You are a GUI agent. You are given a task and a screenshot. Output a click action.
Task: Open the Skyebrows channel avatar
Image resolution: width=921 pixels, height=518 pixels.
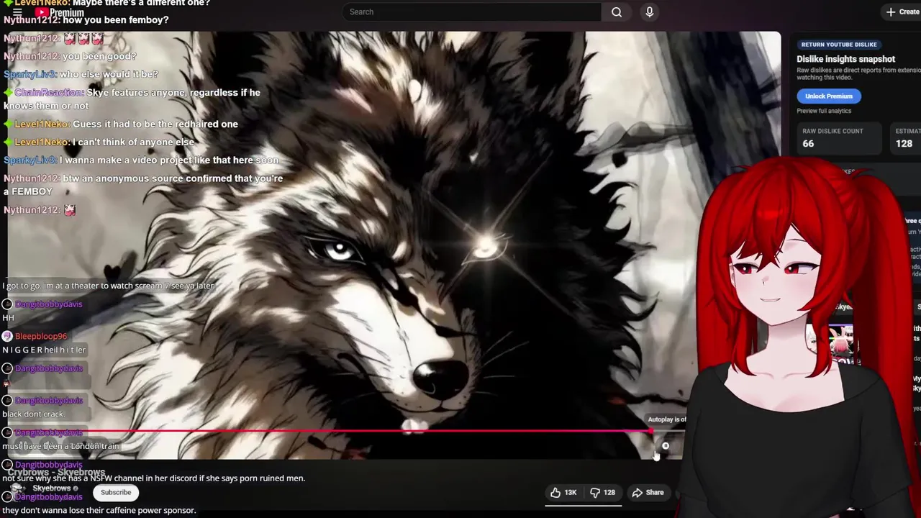pyautogui.click(x=17, y=491)
